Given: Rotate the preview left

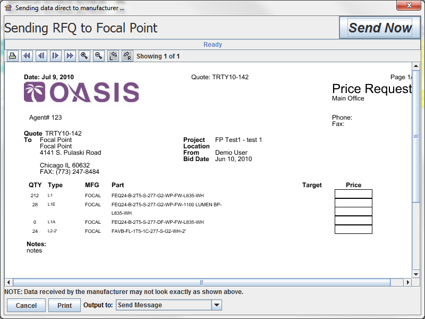Looking at the screenshot, I should click(113, 56).
